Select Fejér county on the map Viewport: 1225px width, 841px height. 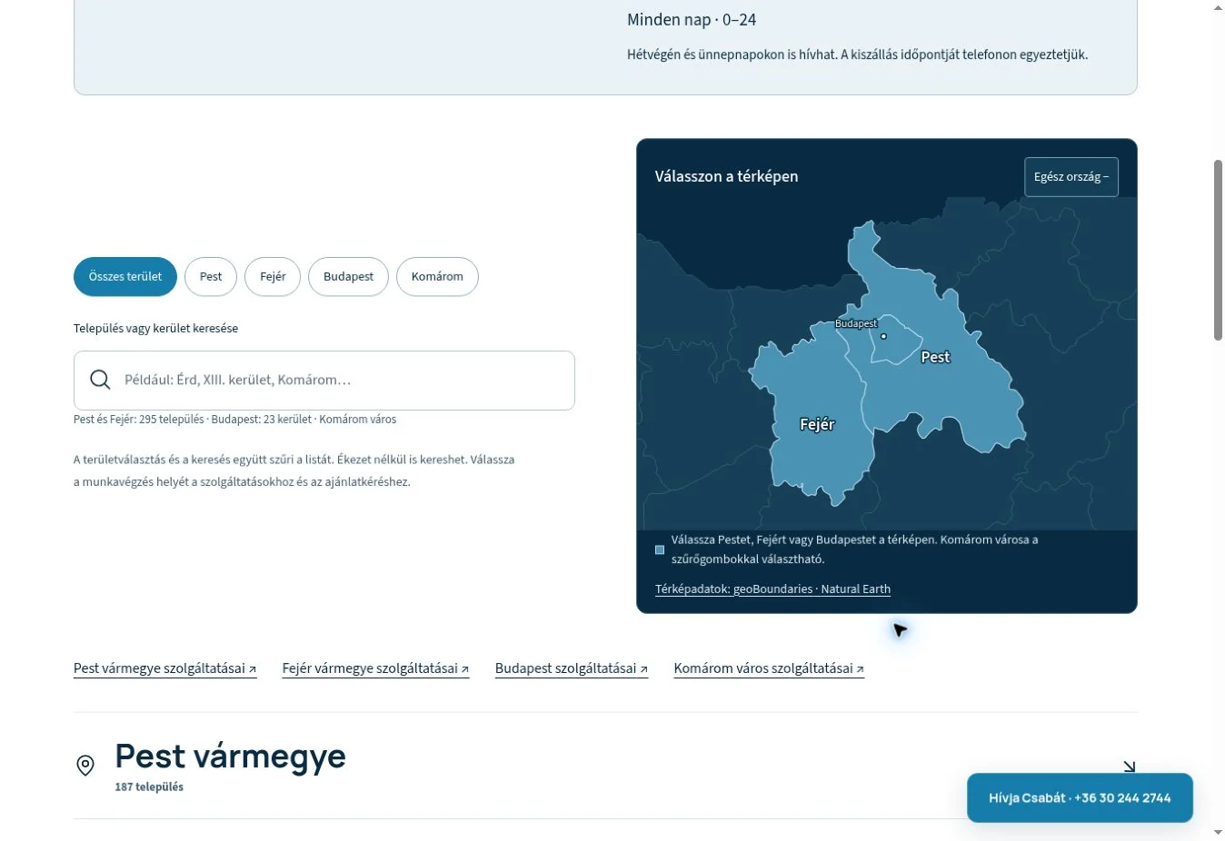click(x=816, y=424)
